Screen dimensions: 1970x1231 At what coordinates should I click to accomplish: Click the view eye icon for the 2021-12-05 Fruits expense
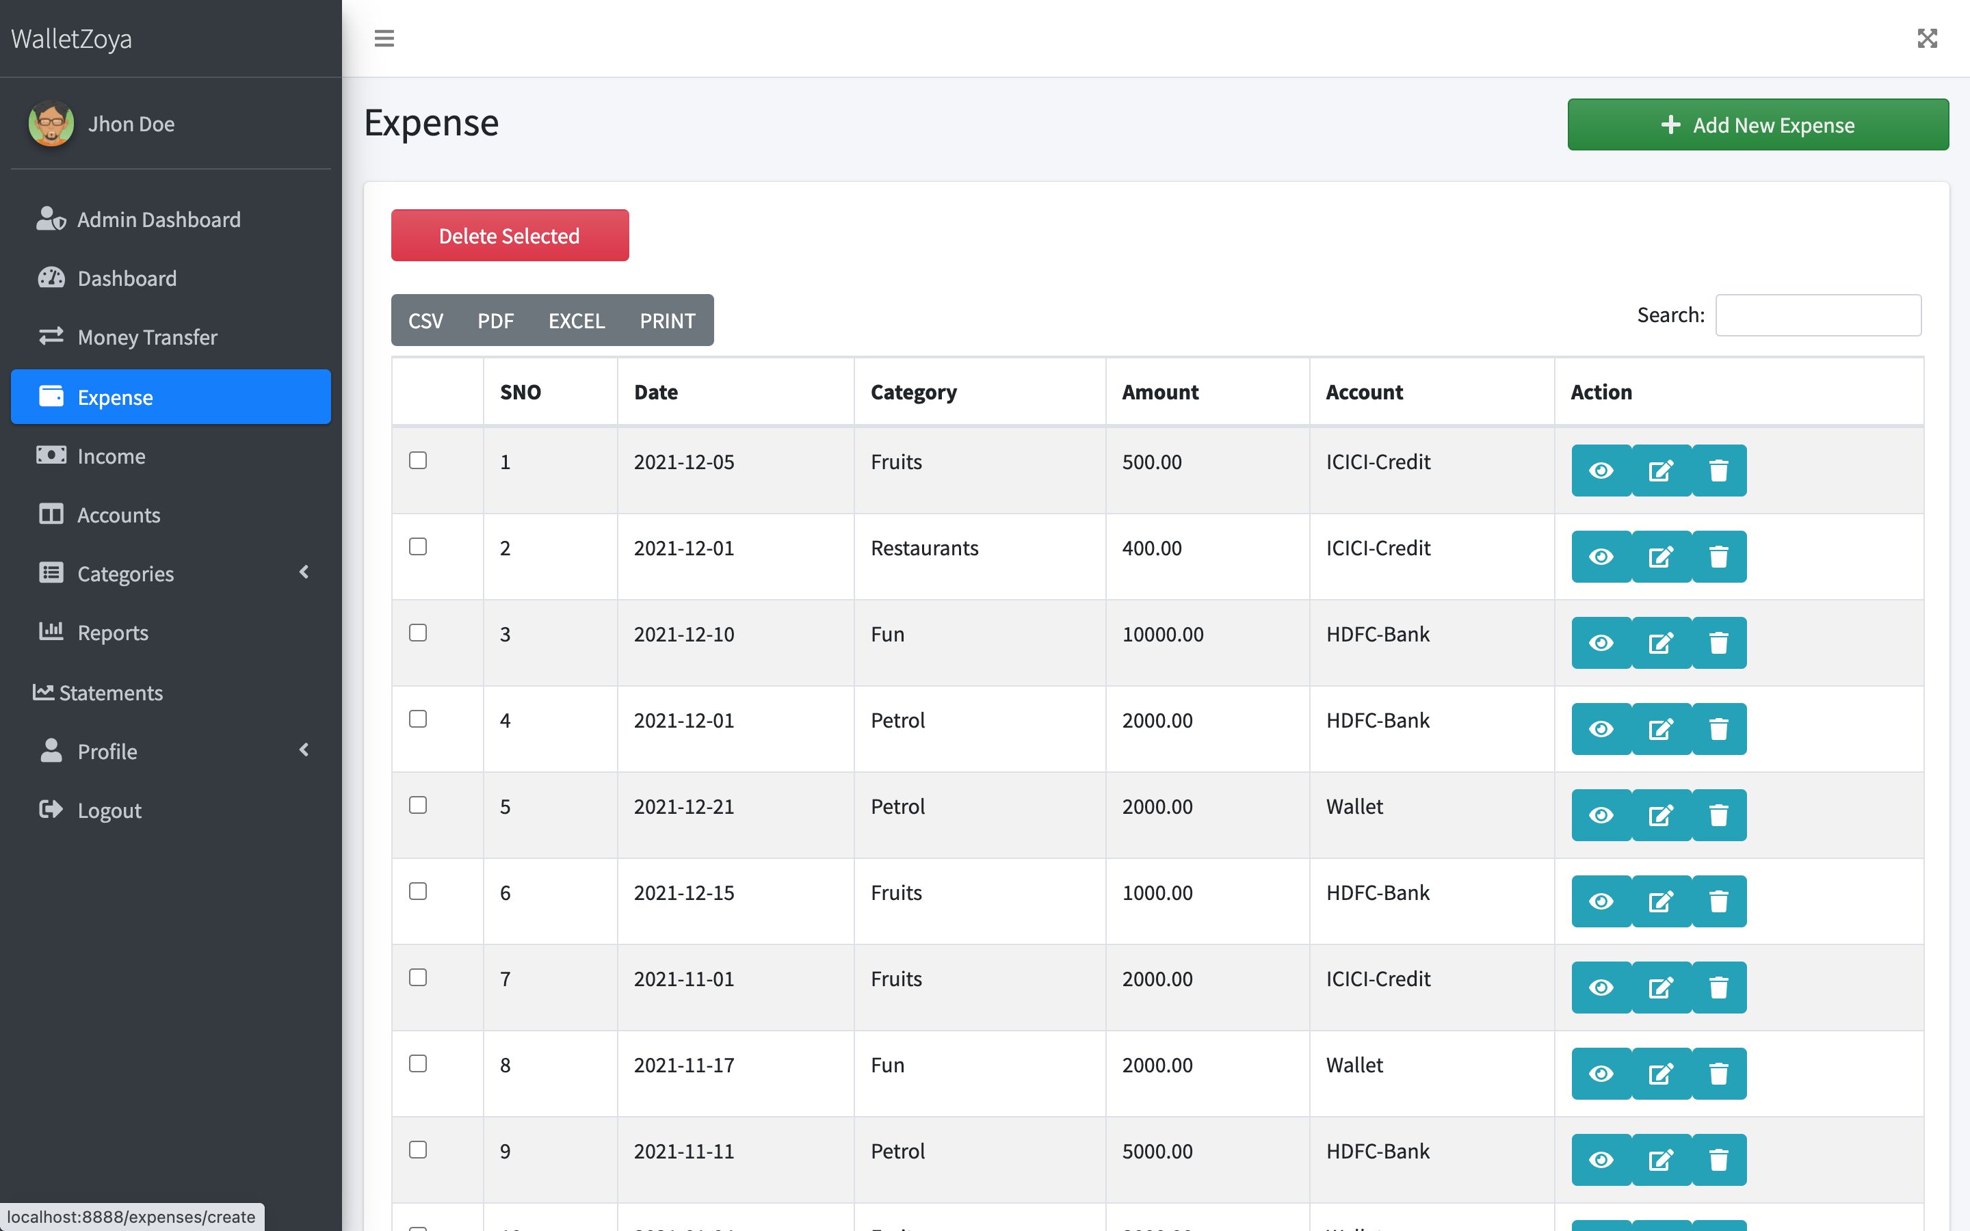click(1601, 471)
